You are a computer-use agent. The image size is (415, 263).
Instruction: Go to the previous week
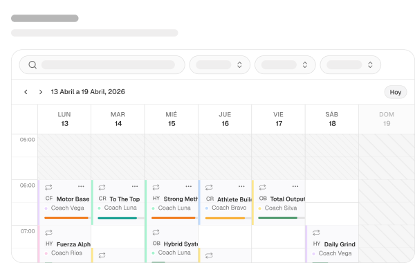(x=26, y=92)
